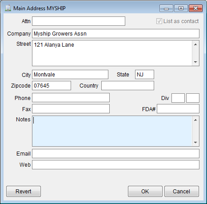Click the City field with Montvale
Viewport: 207px width, 204px height.
tap(70, 75)
